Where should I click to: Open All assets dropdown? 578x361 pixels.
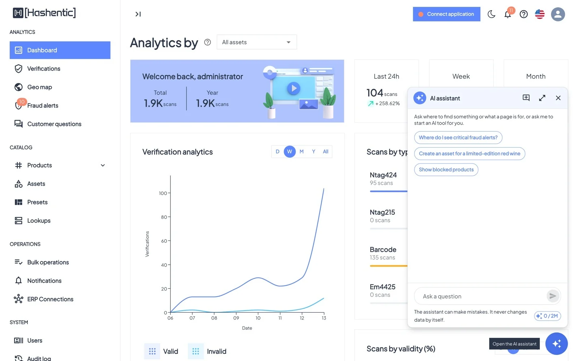(x=256, y=42)
